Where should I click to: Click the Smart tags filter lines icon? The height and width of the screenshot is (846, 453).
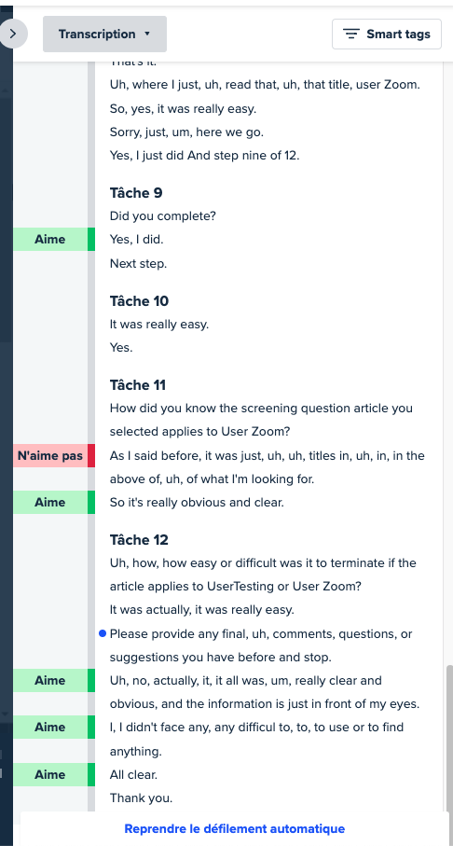[x=351, y=34]
